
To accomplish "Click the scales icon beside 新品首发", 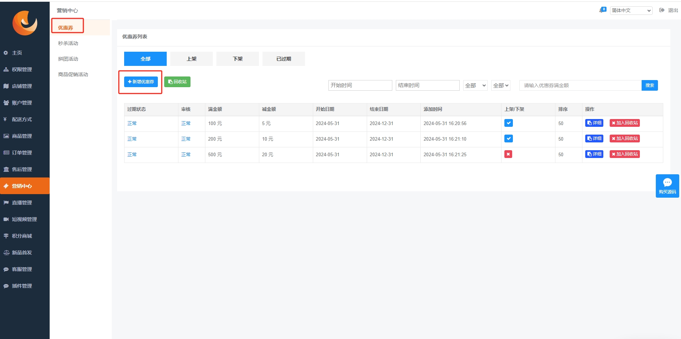I will coord(6,253).
